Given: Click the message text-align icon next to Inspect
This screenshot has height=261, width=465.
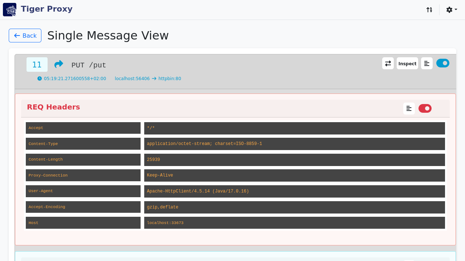Looking at the screenshot, I should (427, 63).
